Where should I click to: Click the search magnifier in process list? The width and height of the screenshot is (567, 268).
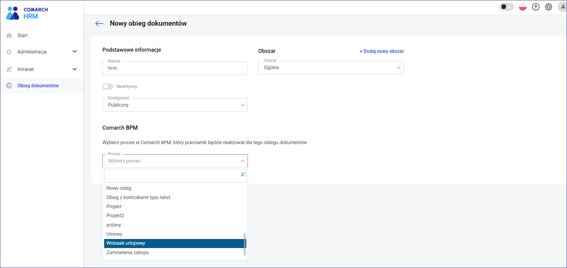pos(243,175)
